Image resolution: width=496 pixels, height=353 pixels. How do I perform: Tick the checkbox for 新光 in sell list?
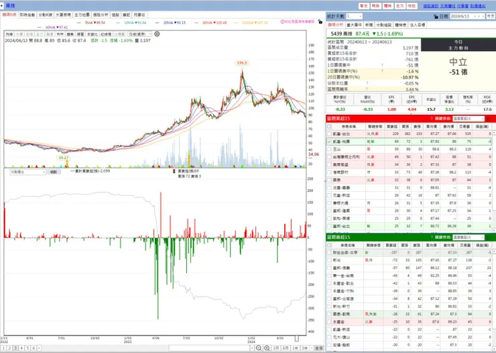[329, 260]
